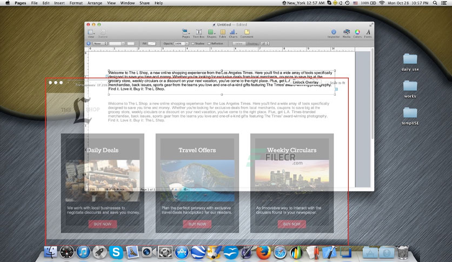Open the 125% zoom popup at window bottom
Image resolution: width=452 pixels, height=262 pixels.
click(x=92, y=189)
